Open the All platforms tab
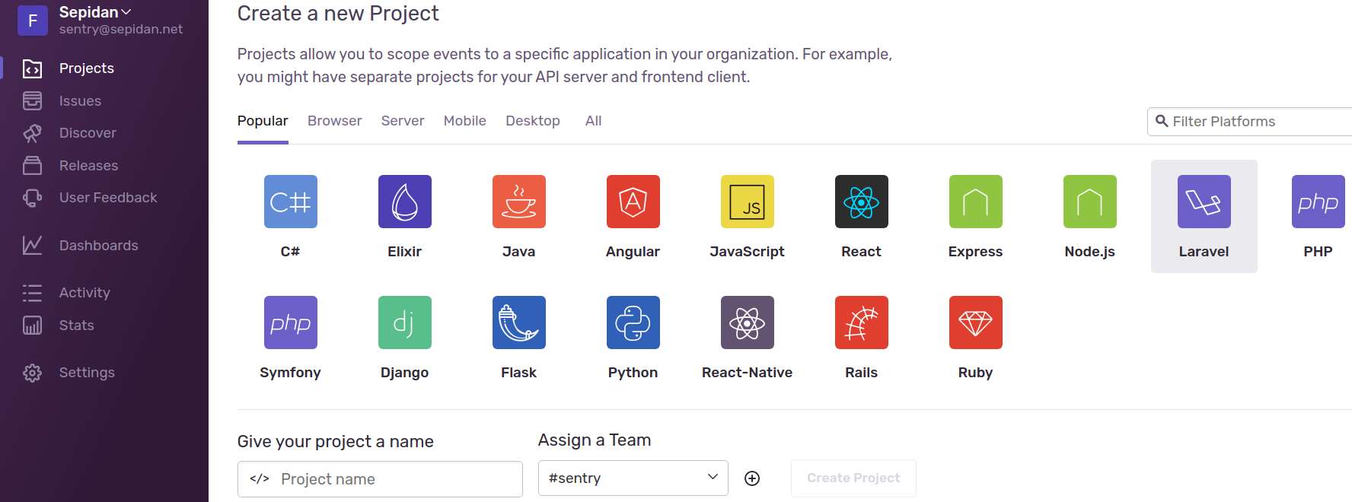The height and width of the screenshot is (502, 1352). pyautogui.click(x=593, y=121)
